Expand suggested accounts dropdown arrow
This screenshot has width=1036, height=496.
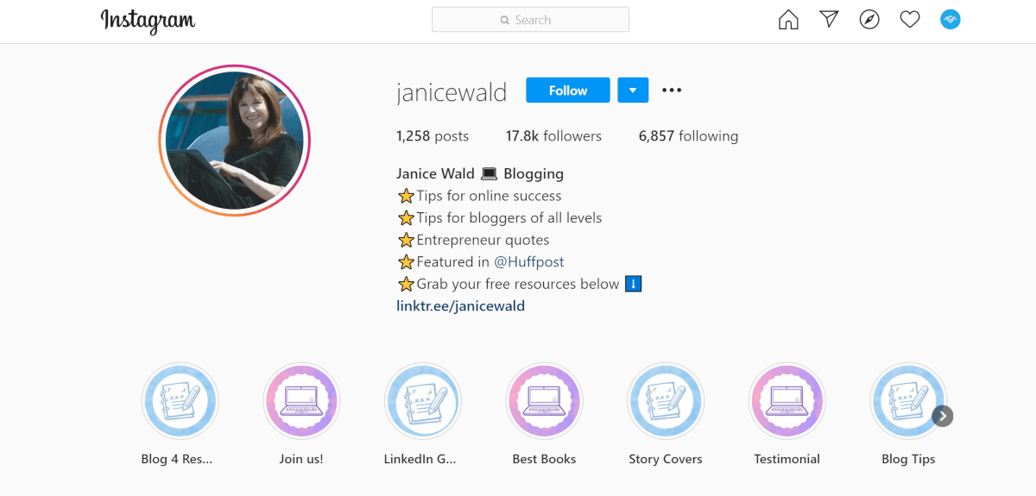coord(633,91)
